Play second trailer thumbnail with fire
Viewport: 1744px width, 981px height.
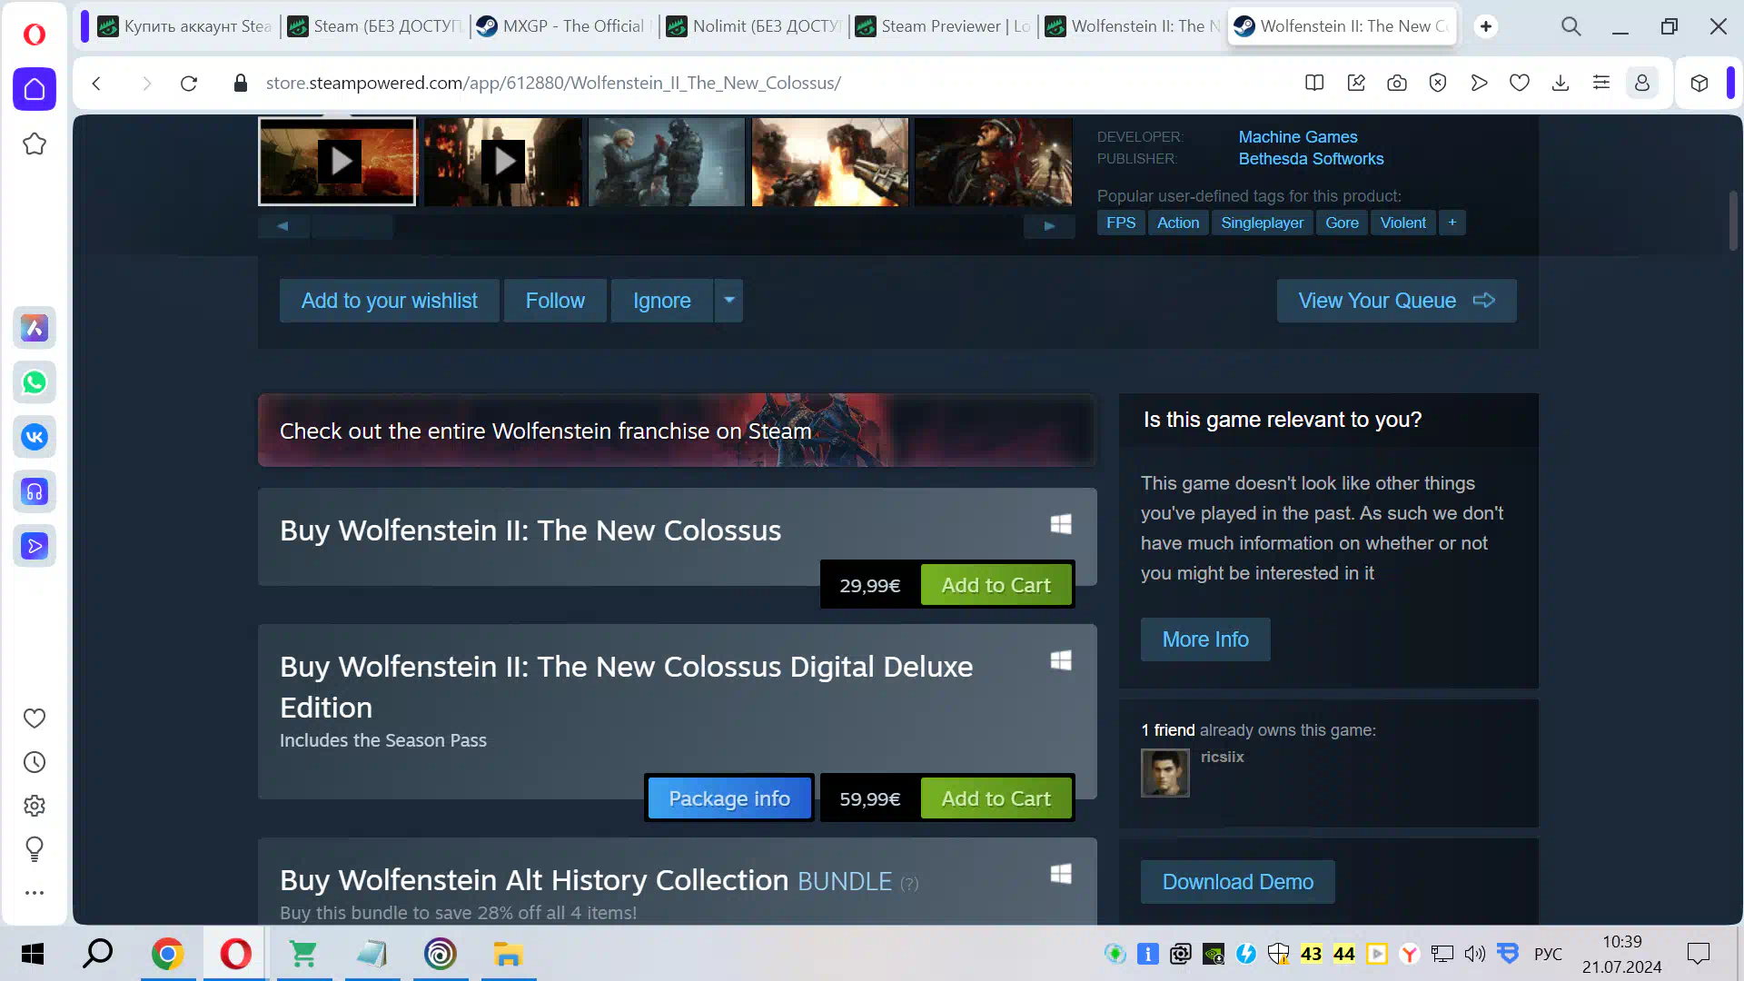[502, 162]
